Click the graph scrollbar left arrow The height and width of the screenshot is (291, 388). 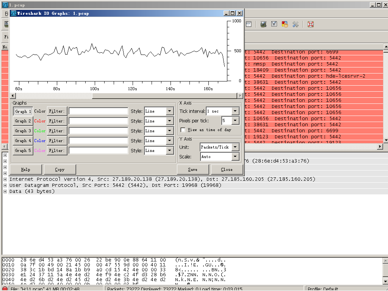click(x=13, y=96)
